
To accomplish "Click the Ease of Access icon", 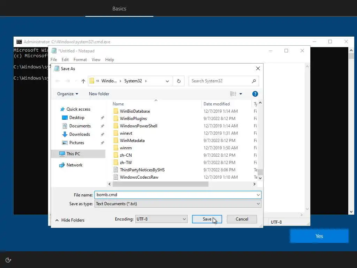I will [x=8, y=260].
